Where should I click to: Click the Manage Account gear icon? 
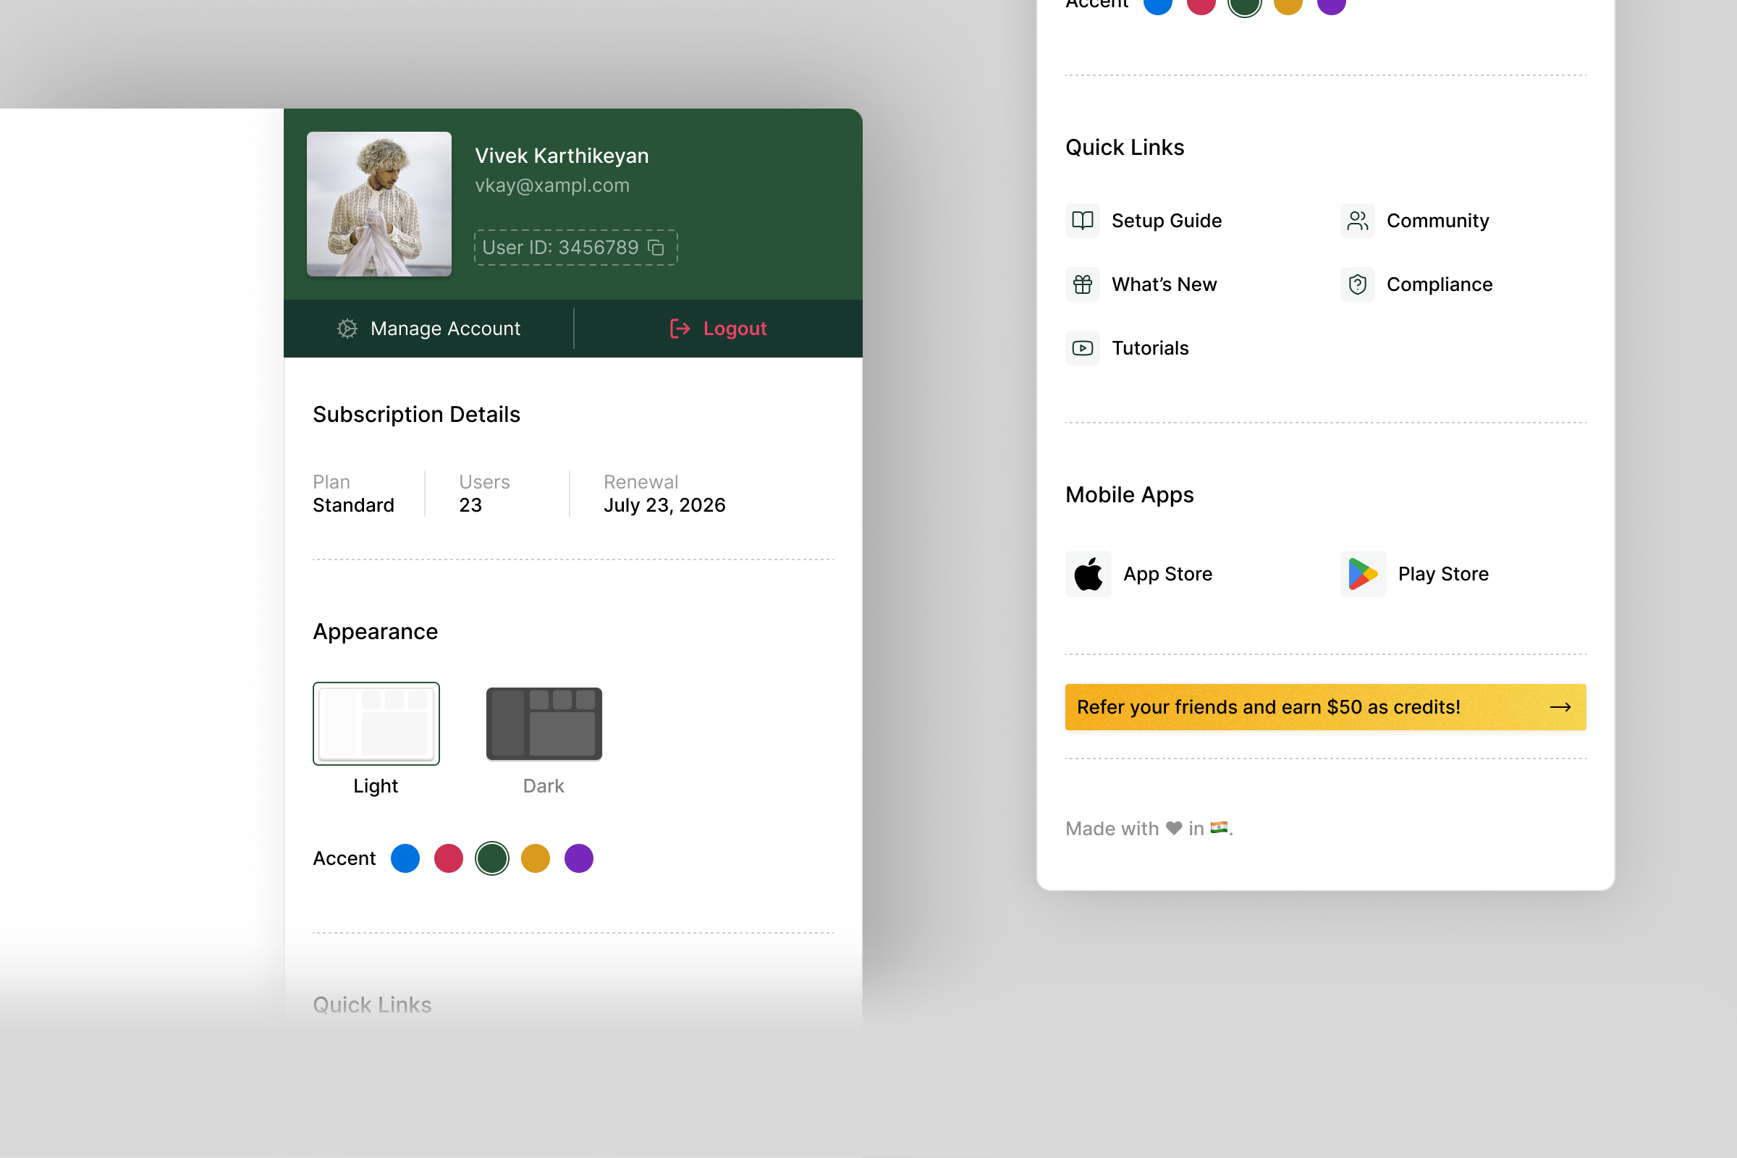(x=347, y=329)
